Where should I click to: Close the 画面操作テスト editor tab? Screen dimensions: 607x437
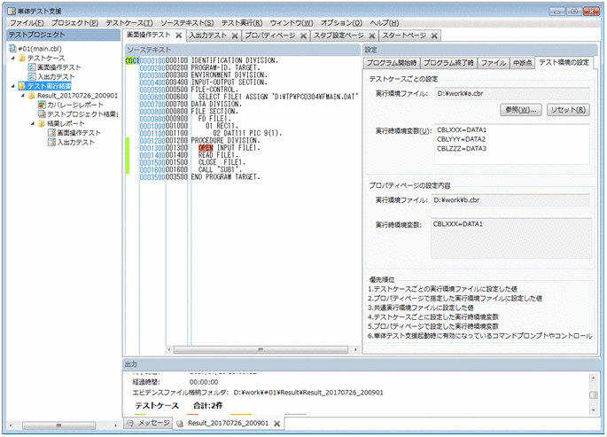(178, 35)
